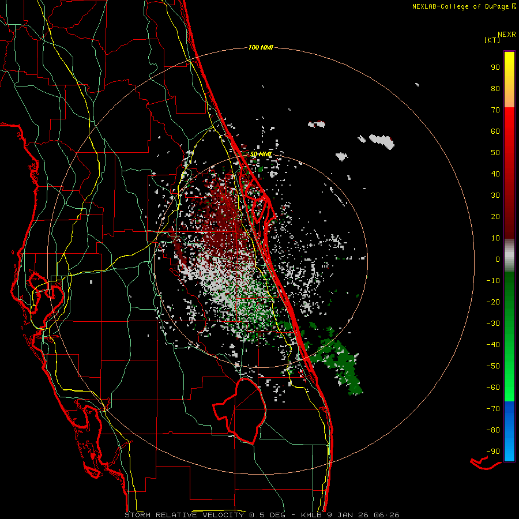519x519 pixels.
Task: Select the -60 scale value
Action: 493,388
